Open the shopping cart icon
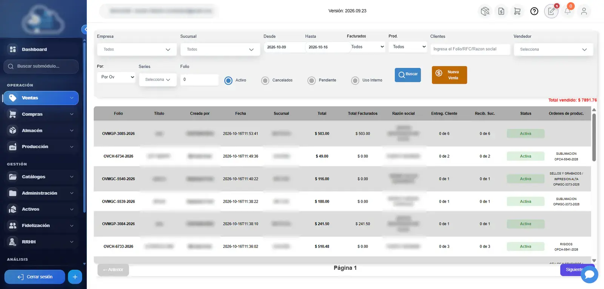The image size is (604, 289). pyautogui.click(x=517, y=11)
